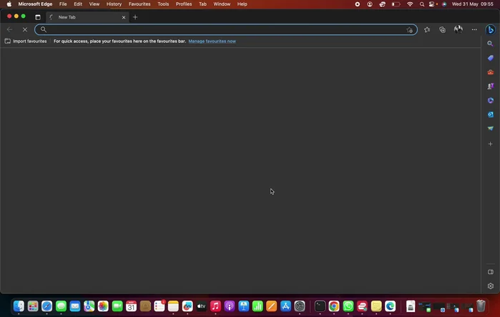Open the Profiles menu
The height and width of the screenshot is (317, 500).
click(x=184, y=4)
